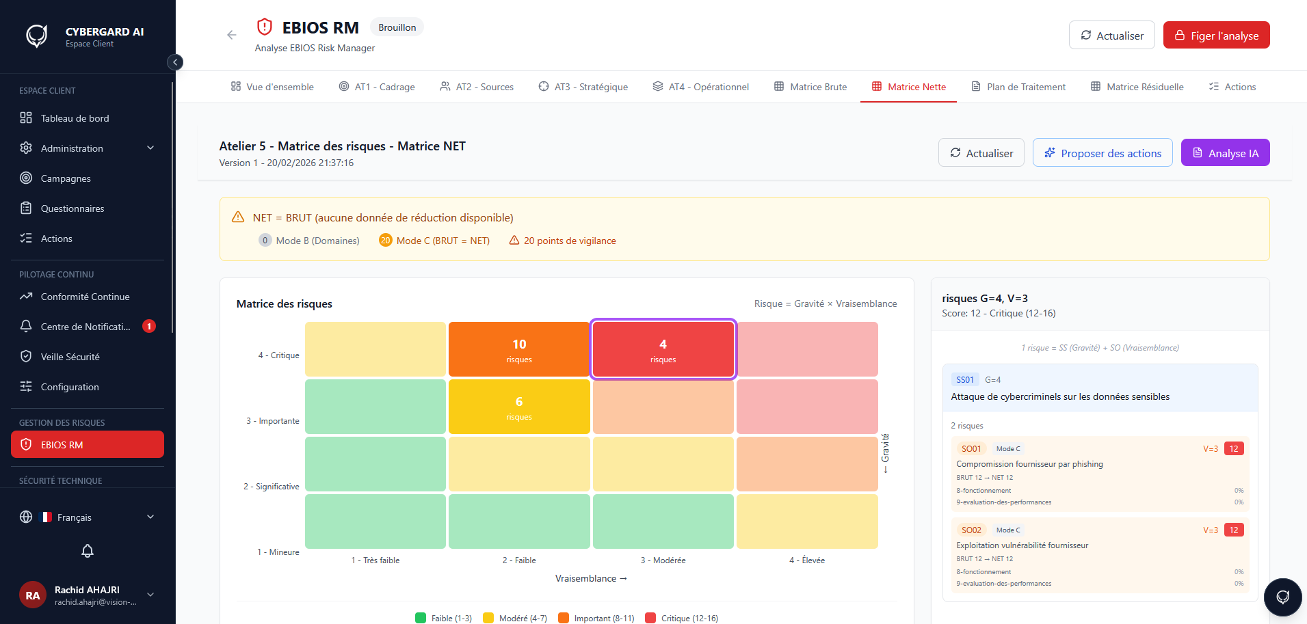Collapse the sidebar with the chevron button
Viewport: 1307px width, 624px height.
(175, 62)
